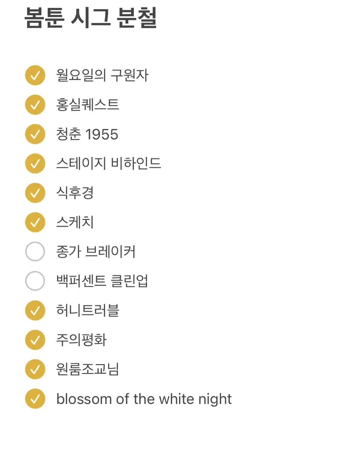Untick the 주의평화 item
Image resolution: width=361 pixels, height=449 pixels.
coord(35,340)
